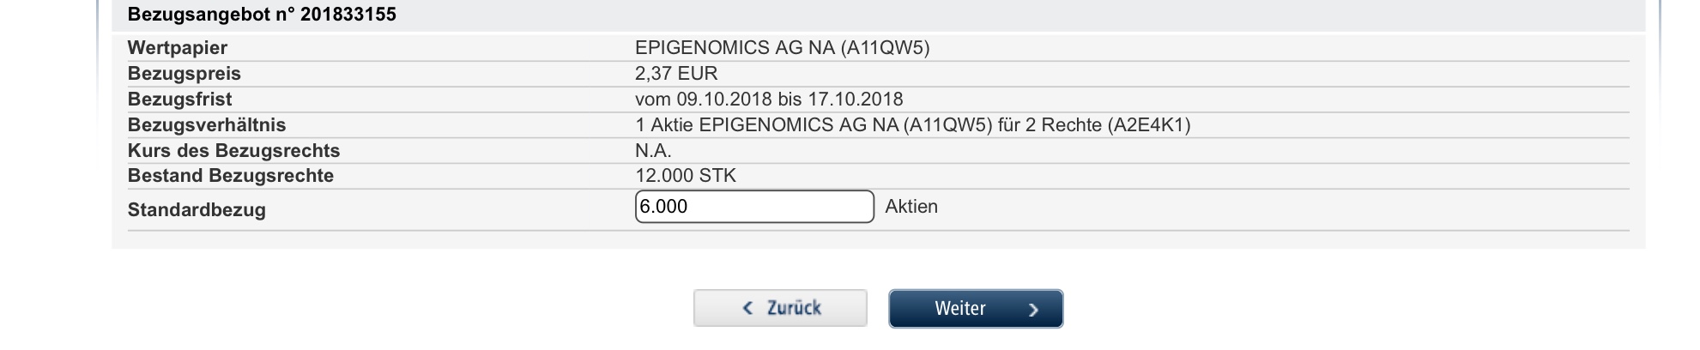
Task: Click the Kurs des Bezugsrechts label
Action: pos(233,151)
